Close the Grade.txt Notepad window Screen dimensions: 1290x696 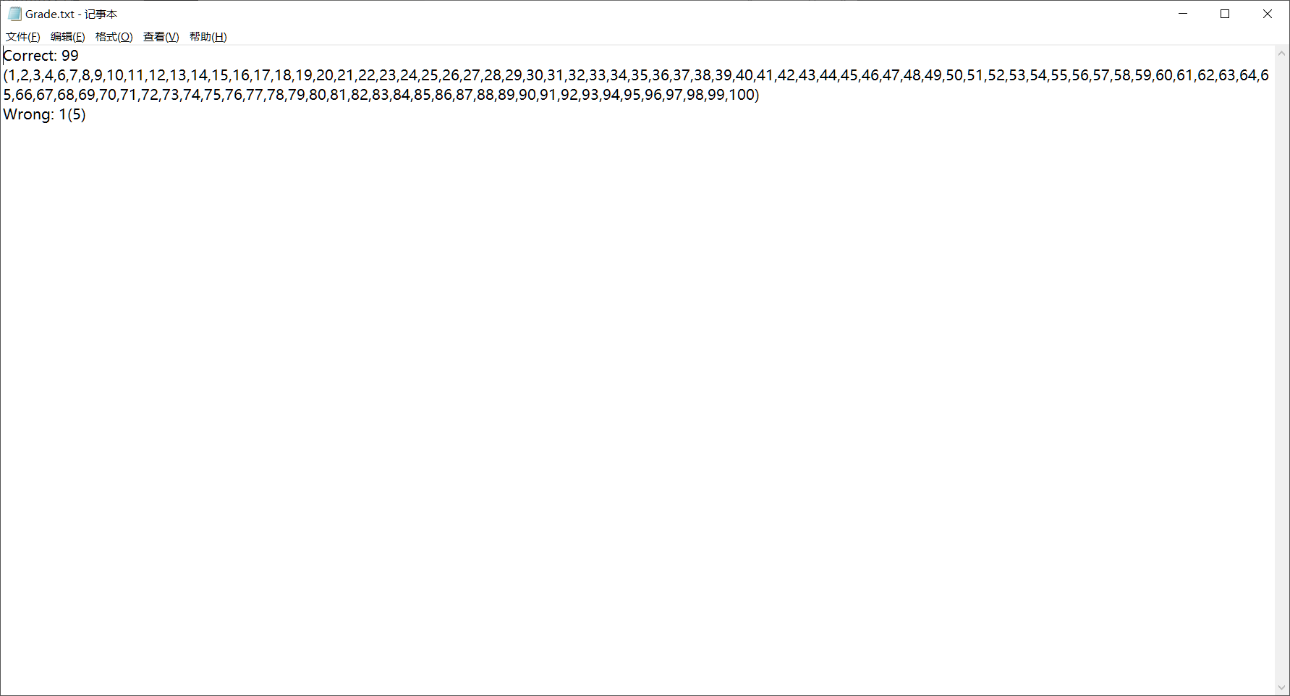coord(1268,14)
